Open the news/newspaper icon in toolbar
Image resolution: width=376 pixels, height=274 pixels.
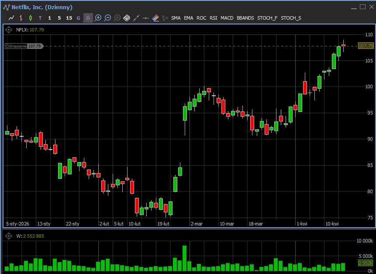(127, 18)
